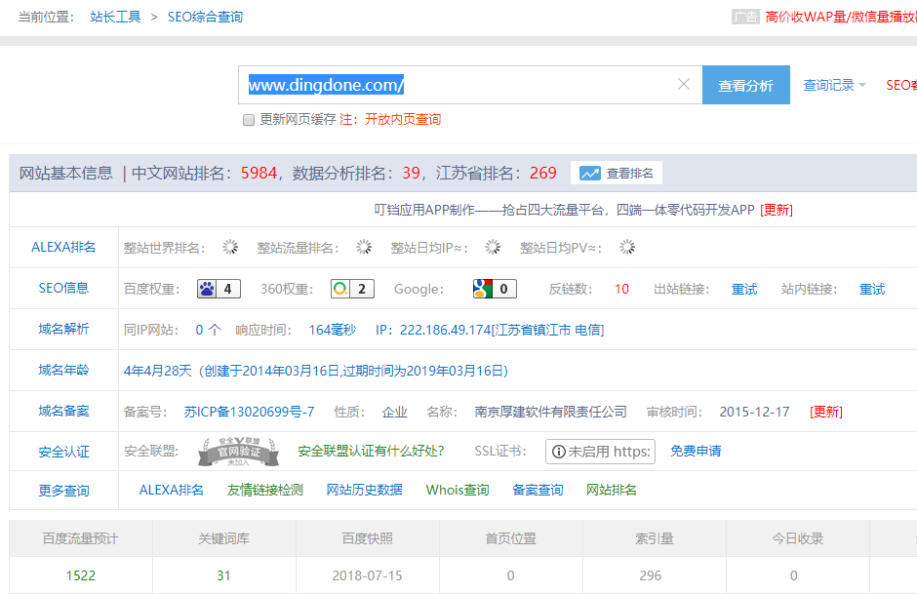
Task: Open 安全联盟认证有什么好处? link
Action: pos(371,452)
